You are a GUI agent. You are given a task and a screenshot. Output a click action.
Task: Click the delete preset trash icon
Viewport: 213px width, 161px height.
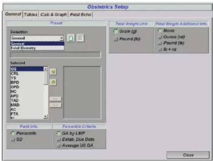80,38
